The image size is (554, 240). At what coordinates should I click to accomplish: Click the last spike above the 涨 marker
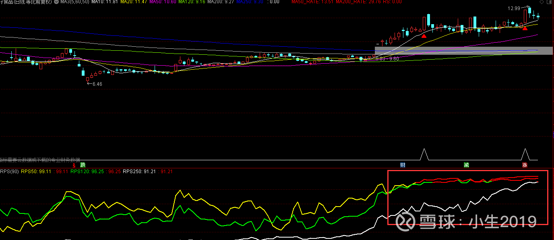click(x=525, y=154)
